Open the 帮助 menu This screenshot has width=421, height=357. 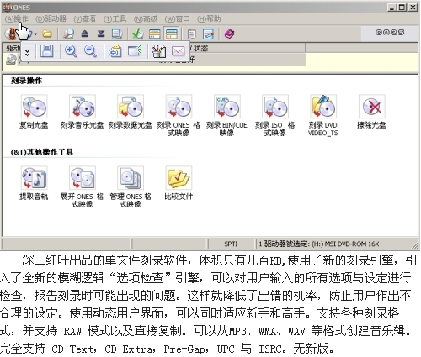[209, 19]
